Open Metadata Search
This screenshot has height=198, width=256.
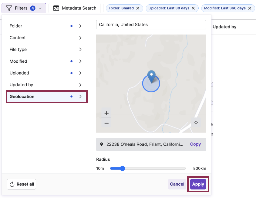75,8
